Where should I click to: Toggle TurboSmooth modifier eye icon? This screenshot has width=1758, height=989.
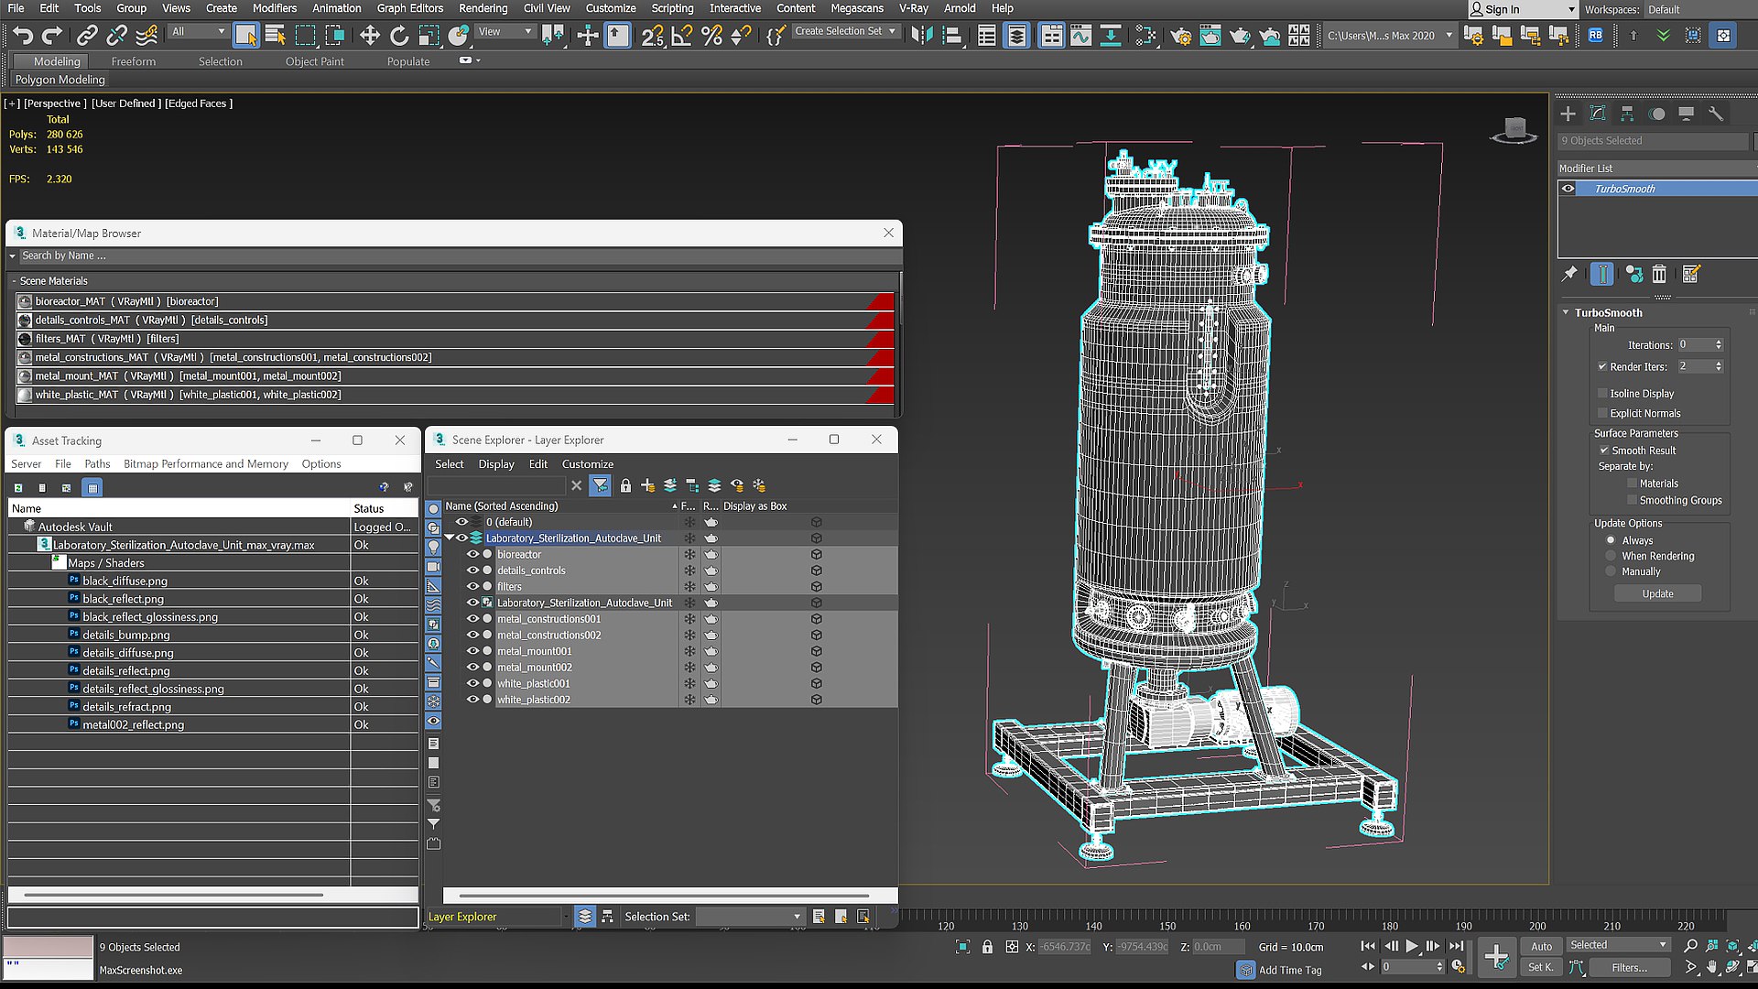[1568, 189]
